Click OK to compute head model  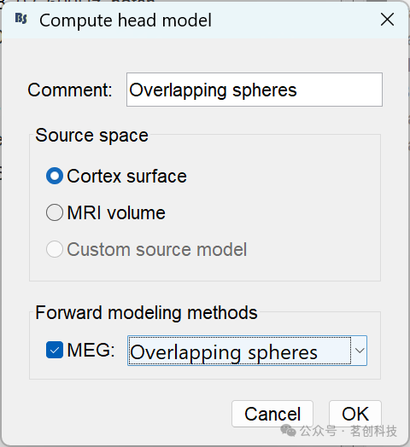[355, 414]
